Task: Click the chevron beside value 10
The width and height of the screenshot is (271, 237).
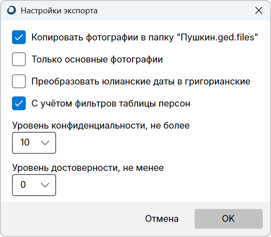Action: pyautogui.click(x=45, y=143)
